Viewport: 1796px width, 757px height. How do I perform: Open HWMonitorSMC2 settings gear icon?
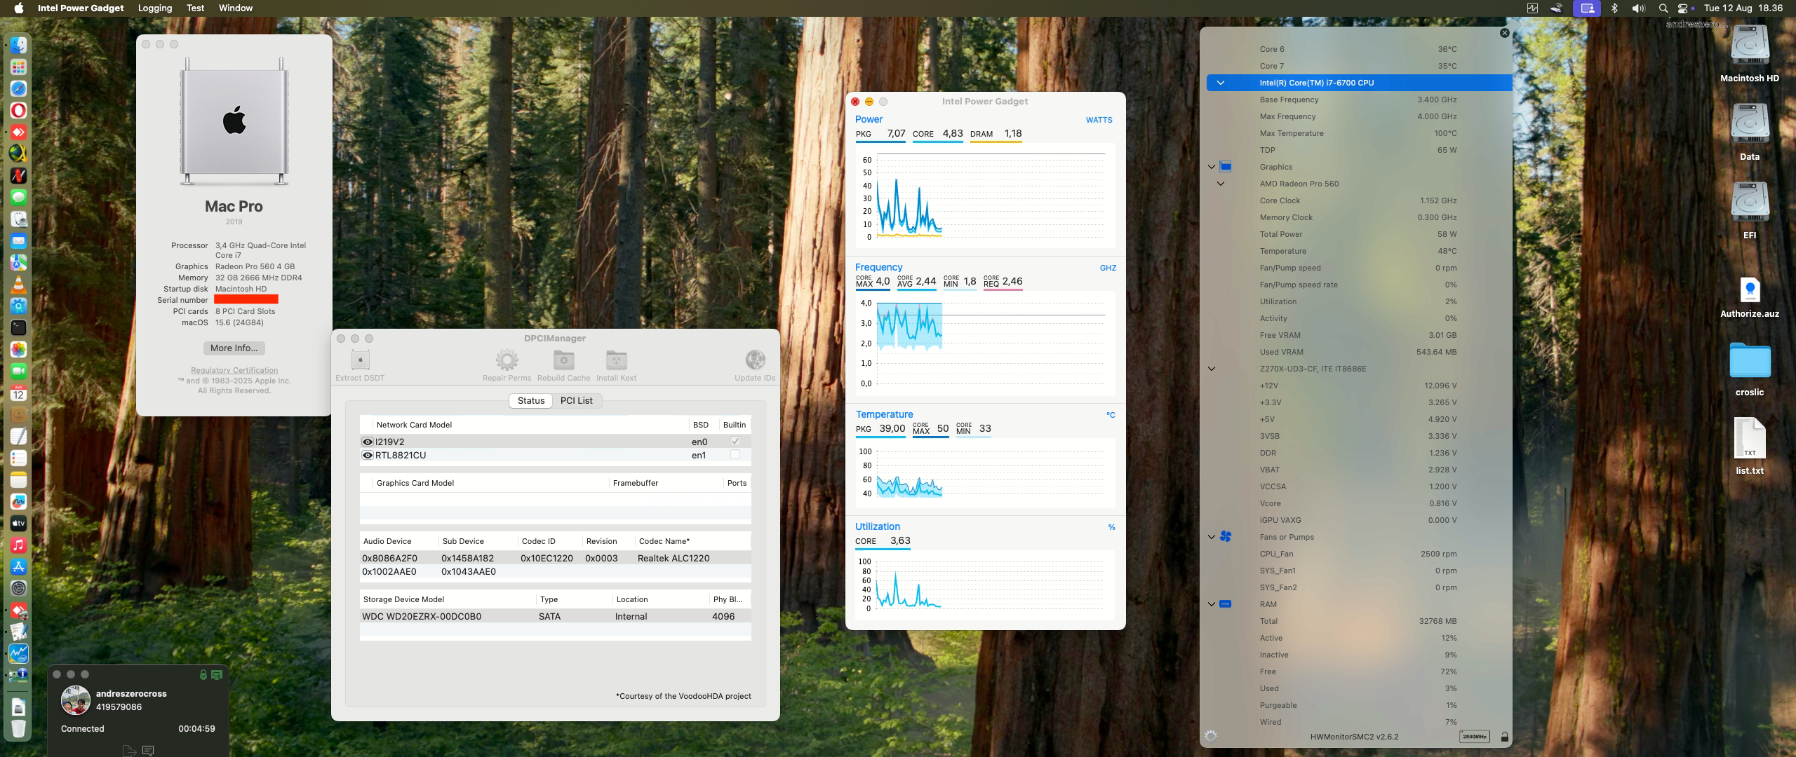(1211, 736)
